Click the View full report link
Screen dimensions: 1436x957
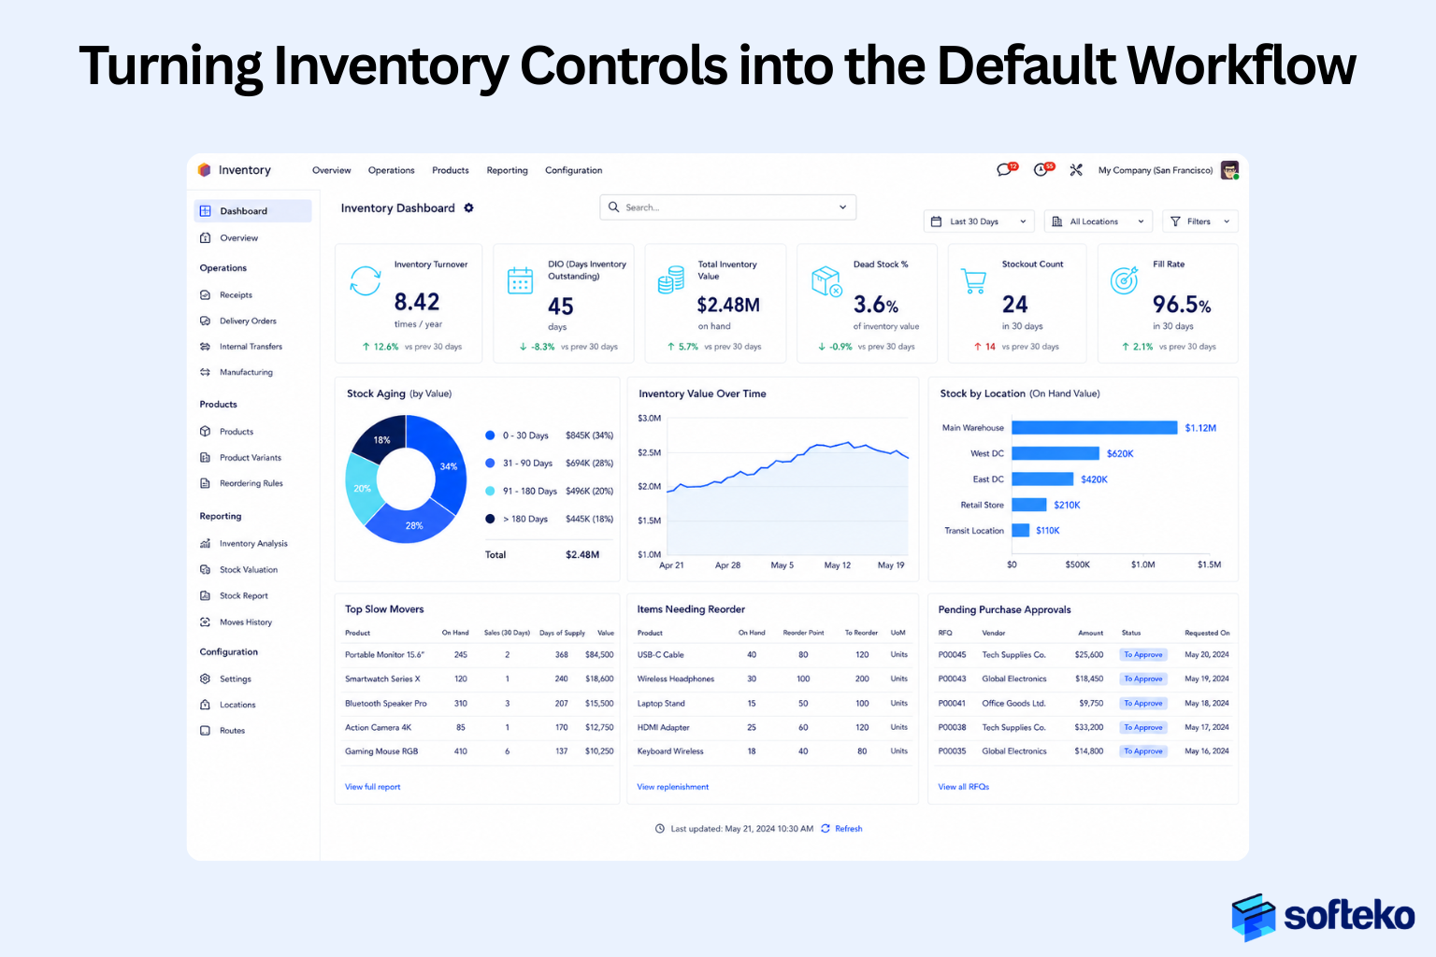click(373, 787)
